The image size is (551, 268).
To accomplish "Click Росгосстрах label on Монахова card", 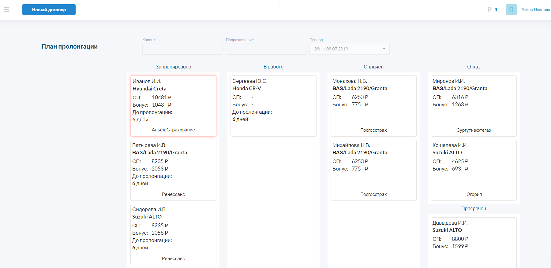I will pos(373,130).
